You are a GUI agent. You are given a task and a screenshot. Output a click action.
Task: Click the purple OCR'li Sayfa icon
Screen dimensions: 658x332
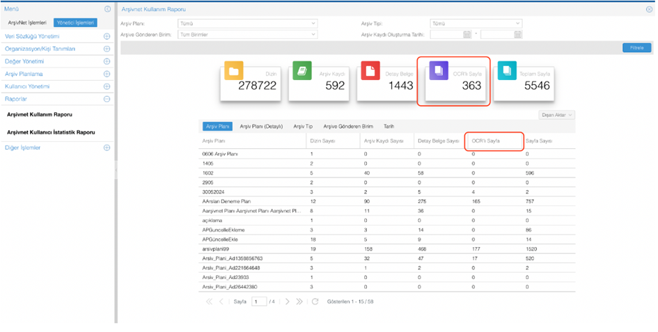tap(439, 71)
